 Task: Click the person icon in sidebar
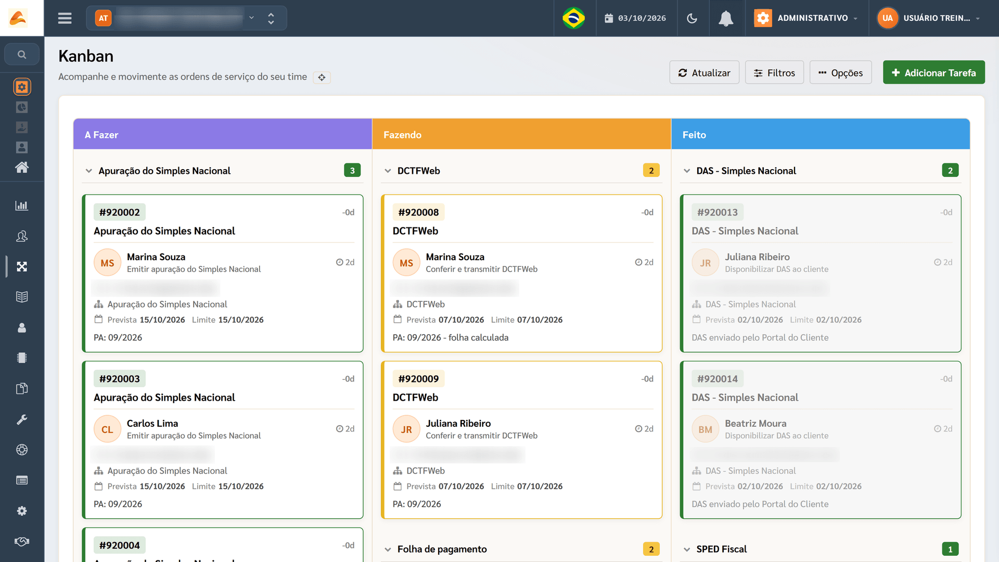coord(22,327)
